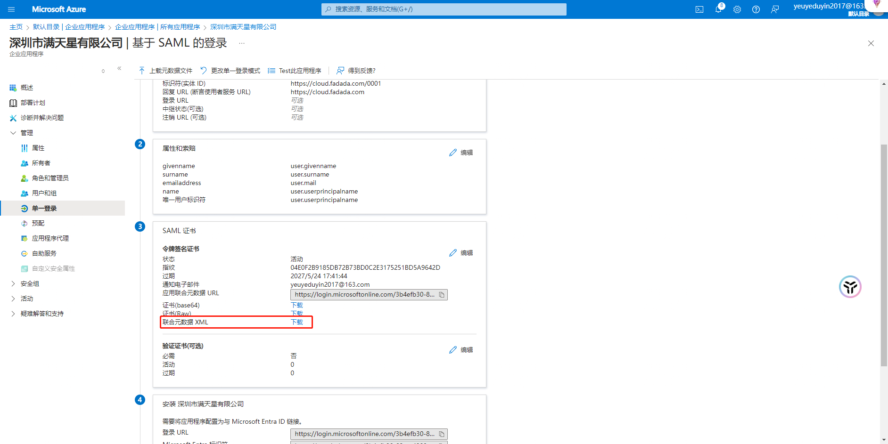Open the help question mark icon
This screenshot has width=888, height=444.
click(x=756, y=9)
